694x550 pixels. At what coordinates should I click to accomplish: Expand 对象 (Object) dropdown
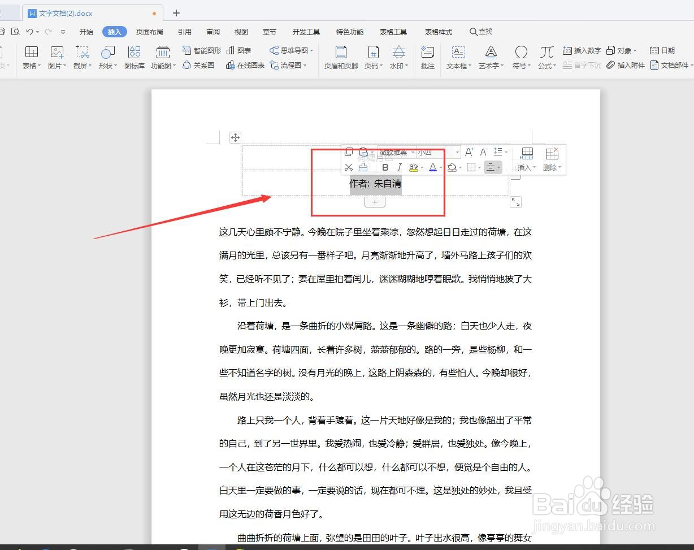(635, 51)
